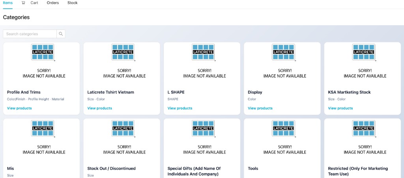
Task: Select the Special Gifts category title
Action: 194,171
